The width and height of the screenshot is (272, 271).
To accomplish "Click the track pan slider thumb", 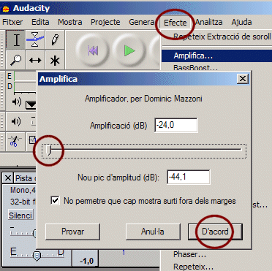I will click(37, 256).
